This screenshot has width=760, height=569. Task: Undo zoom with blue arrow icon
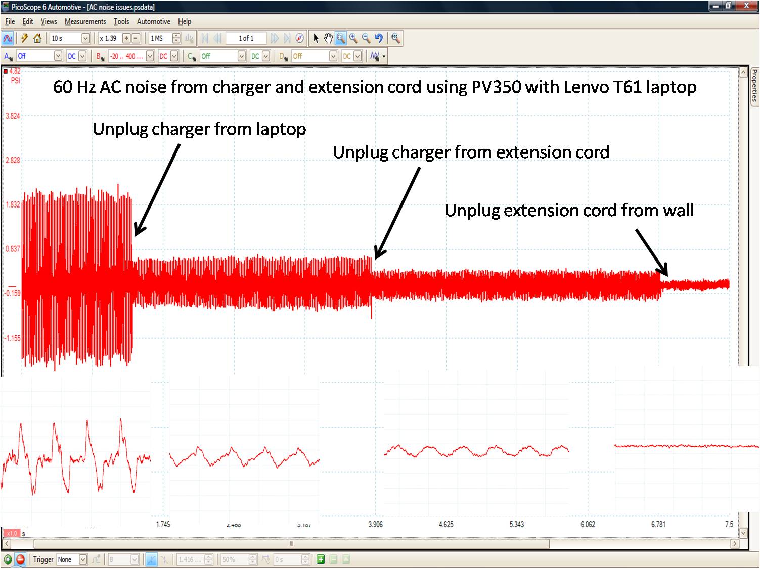[379, 38]
